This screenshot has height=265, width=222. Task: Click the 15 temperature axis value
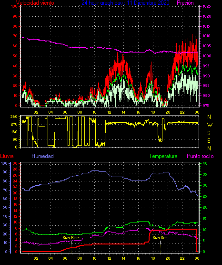click(204, 219)
